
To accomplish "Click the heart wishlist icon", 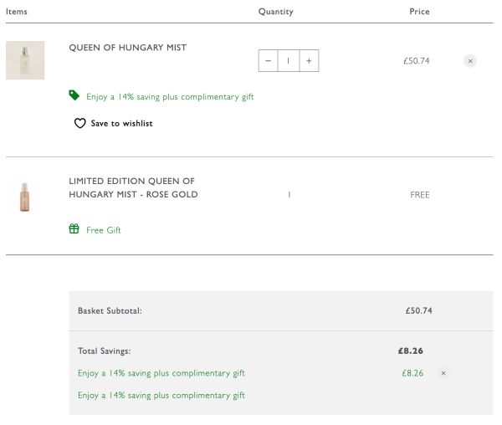I will pos(80,124).
